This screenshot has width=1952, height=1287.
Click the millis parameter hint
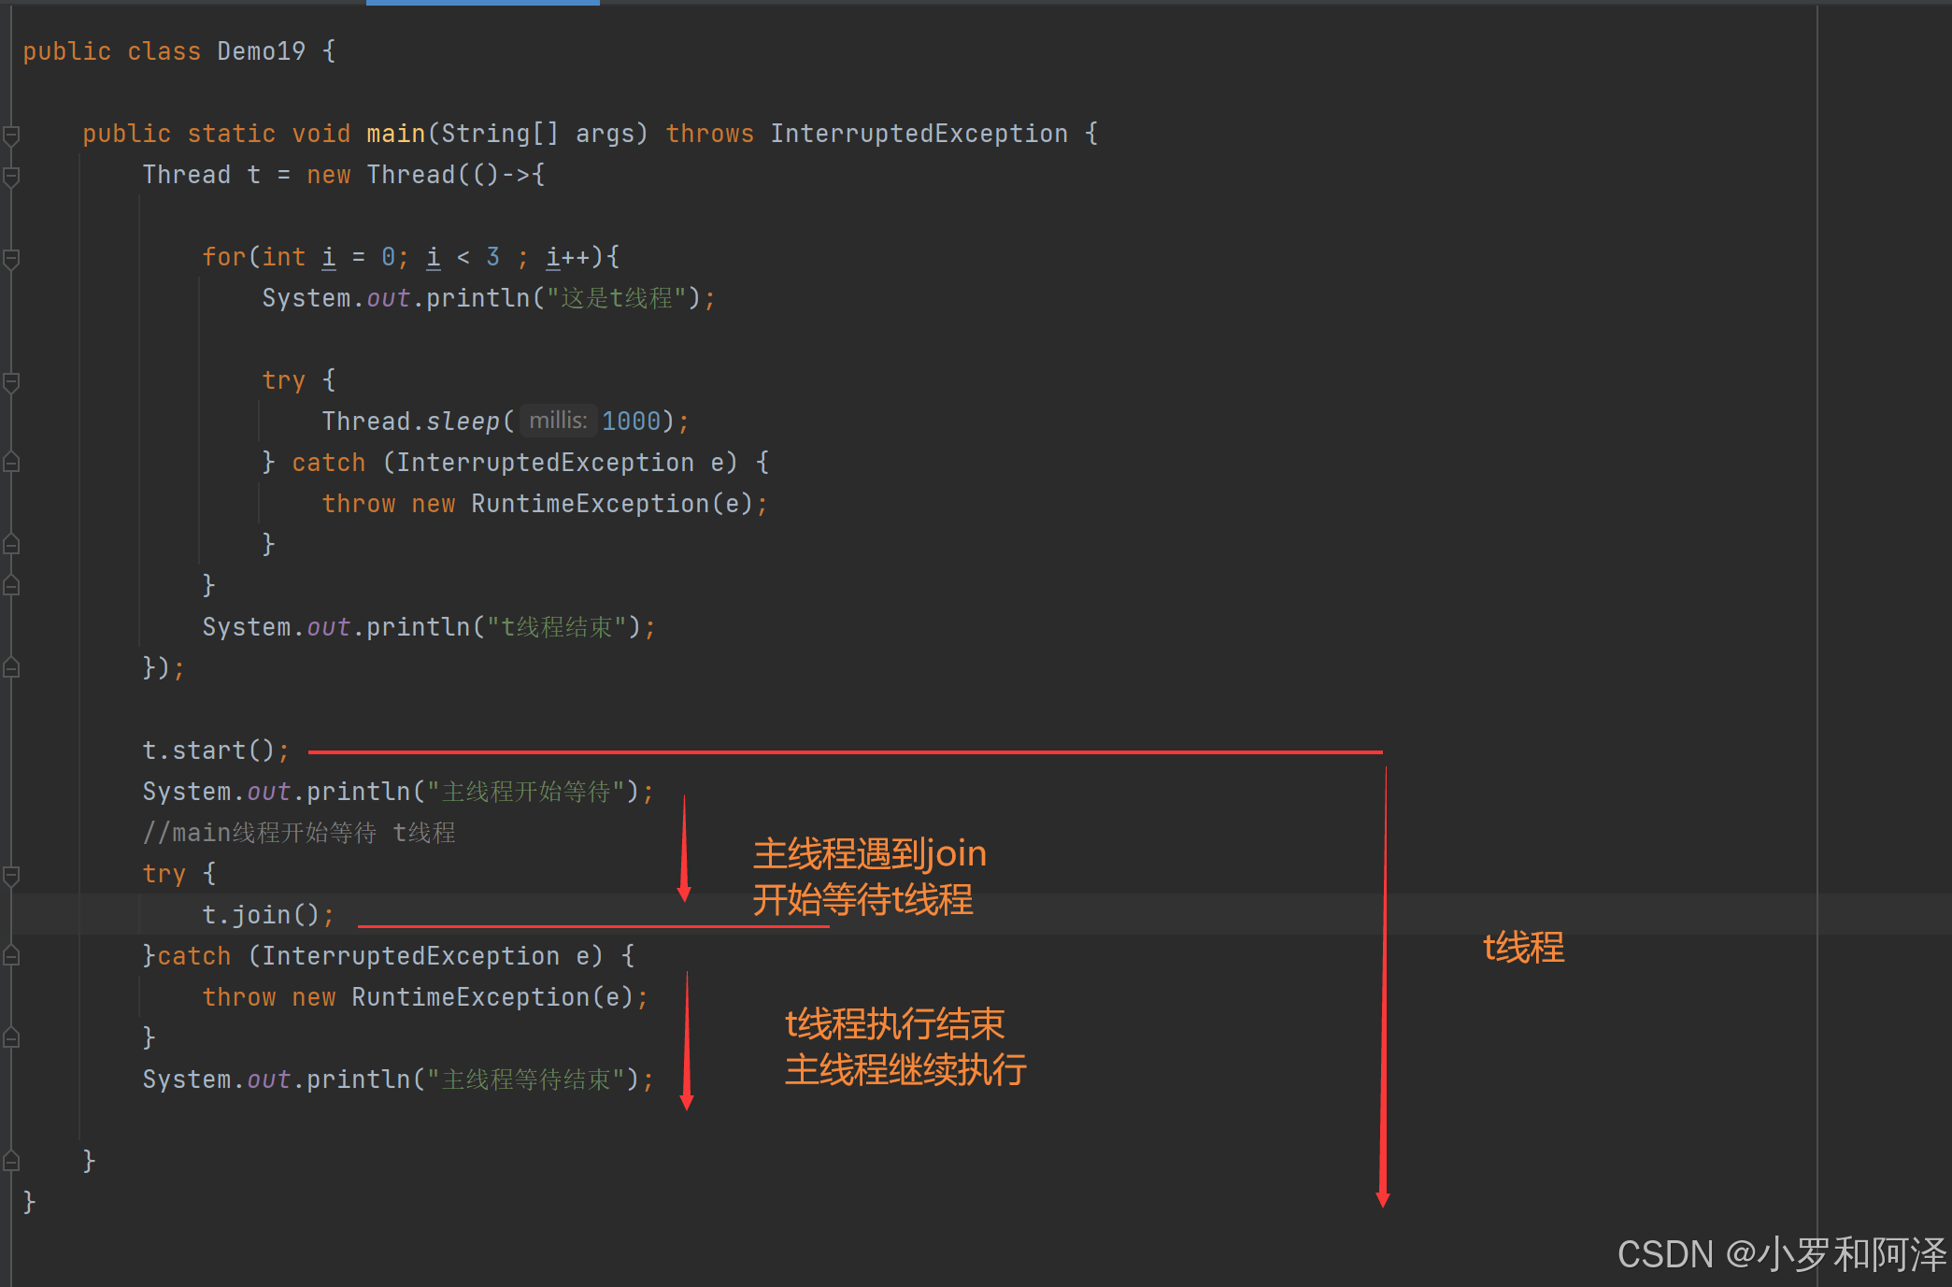click(x=558, y=422)
